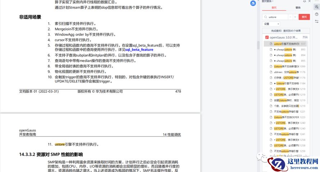This screenshot has height=172, width=320.
Task: Open the sql_beta_feature hyperlink
Action: pos(139,50)
